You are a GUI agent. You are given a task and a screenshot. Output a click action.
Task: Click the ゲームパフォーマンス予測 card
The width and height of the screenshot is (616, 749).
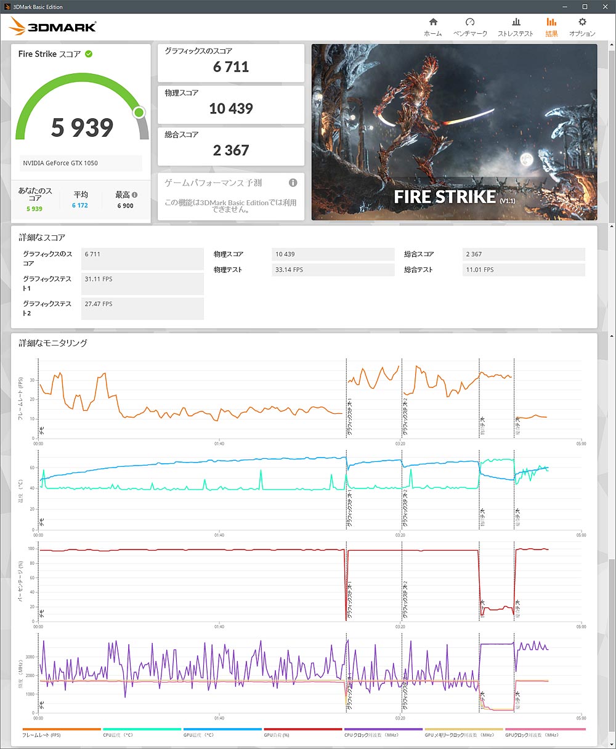tap(231, 196)
